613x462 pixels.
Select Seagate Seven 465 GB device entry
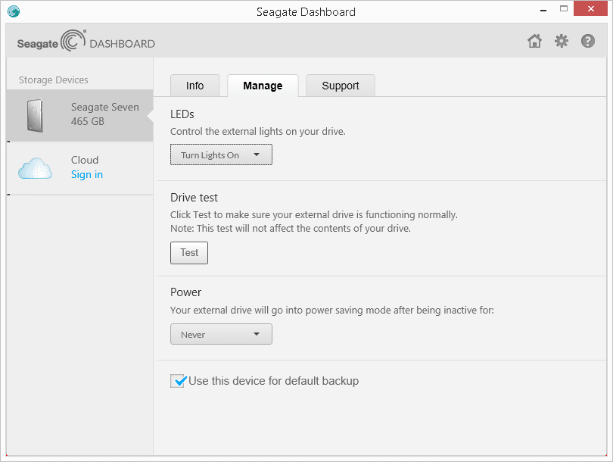pos(79,115)
